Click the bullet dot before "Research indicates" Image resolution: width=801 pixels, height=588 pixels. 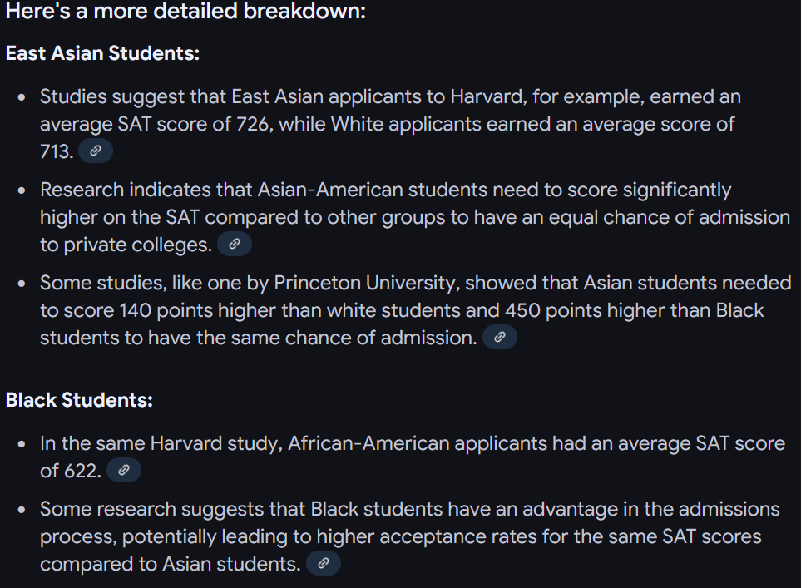22,190
